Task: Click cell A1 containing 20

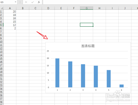Action: pyautogui.click(x=10, y=12)
